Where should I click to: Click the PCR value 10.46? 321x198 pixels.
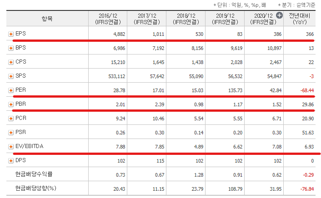tap(158, 119)
